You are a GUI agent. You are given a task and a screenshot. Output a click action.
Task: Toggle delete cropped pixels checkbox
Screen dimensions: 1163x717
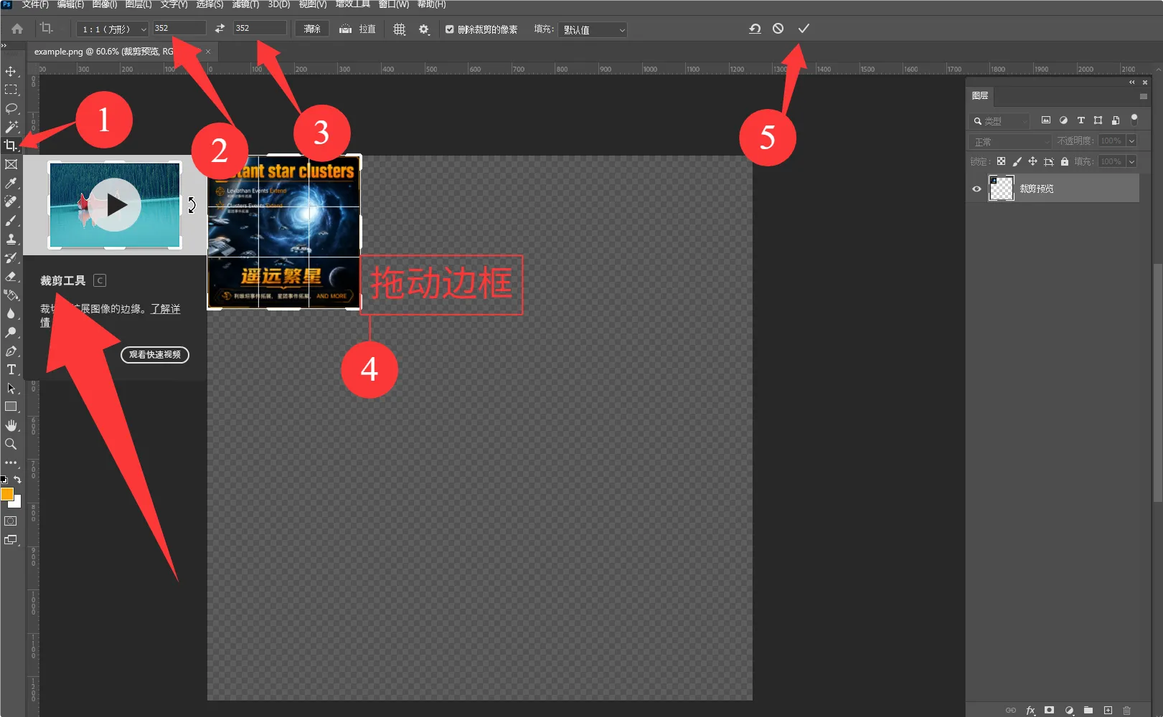coord(450,29)
